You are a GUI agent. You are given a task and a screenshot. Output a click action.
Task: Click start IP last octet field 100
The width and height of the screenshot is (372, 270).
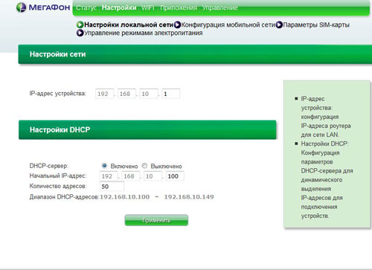click(175, 176)
